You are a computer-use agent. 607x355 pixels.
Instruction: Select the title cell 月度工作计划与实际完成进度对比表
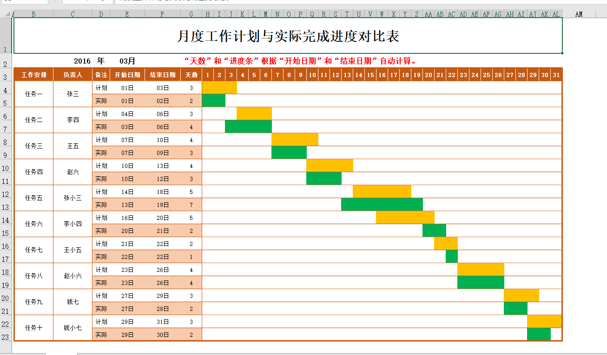(x=288, y=36)
